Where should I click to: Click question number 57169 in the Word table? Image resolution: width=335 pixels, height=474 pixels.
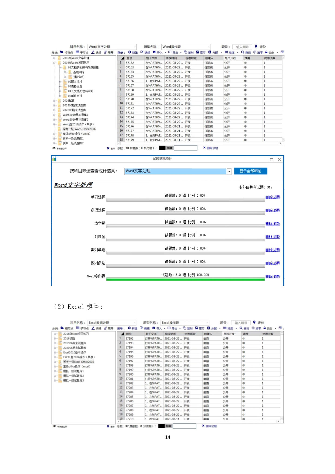pos(130,95)
